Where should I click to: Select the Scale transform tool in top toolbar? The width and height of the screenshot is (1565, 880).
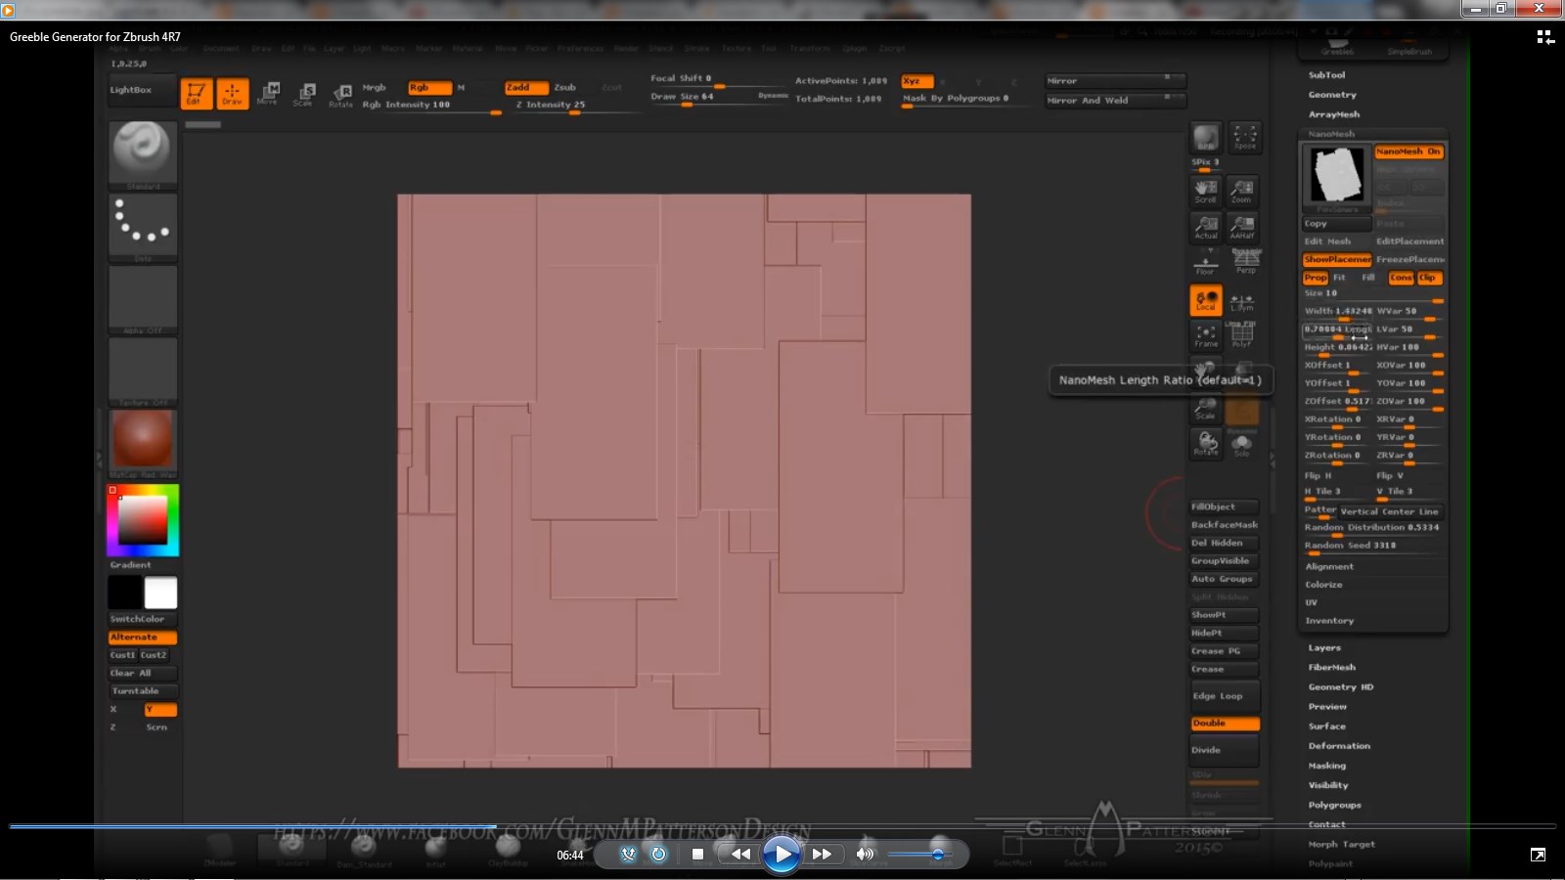pos(304,93)
